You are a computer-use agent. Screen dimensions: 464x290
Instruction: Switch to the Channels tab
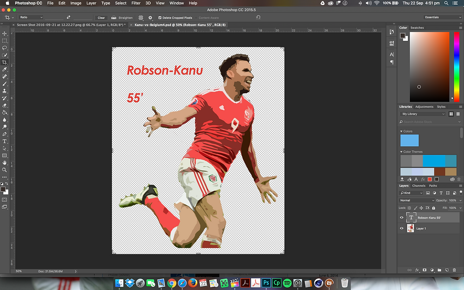click(x=419, y=186)
